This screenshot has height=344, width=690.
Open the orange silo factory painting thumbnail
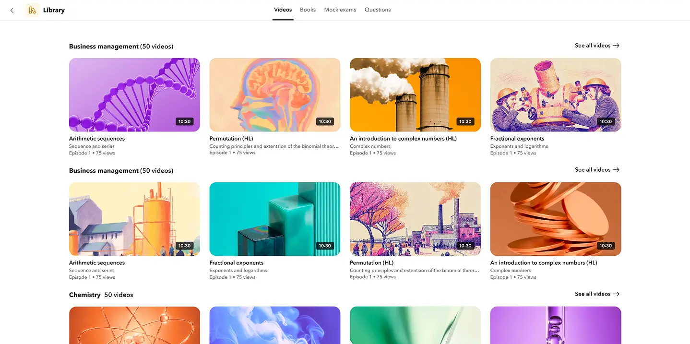tap(134, 219)
